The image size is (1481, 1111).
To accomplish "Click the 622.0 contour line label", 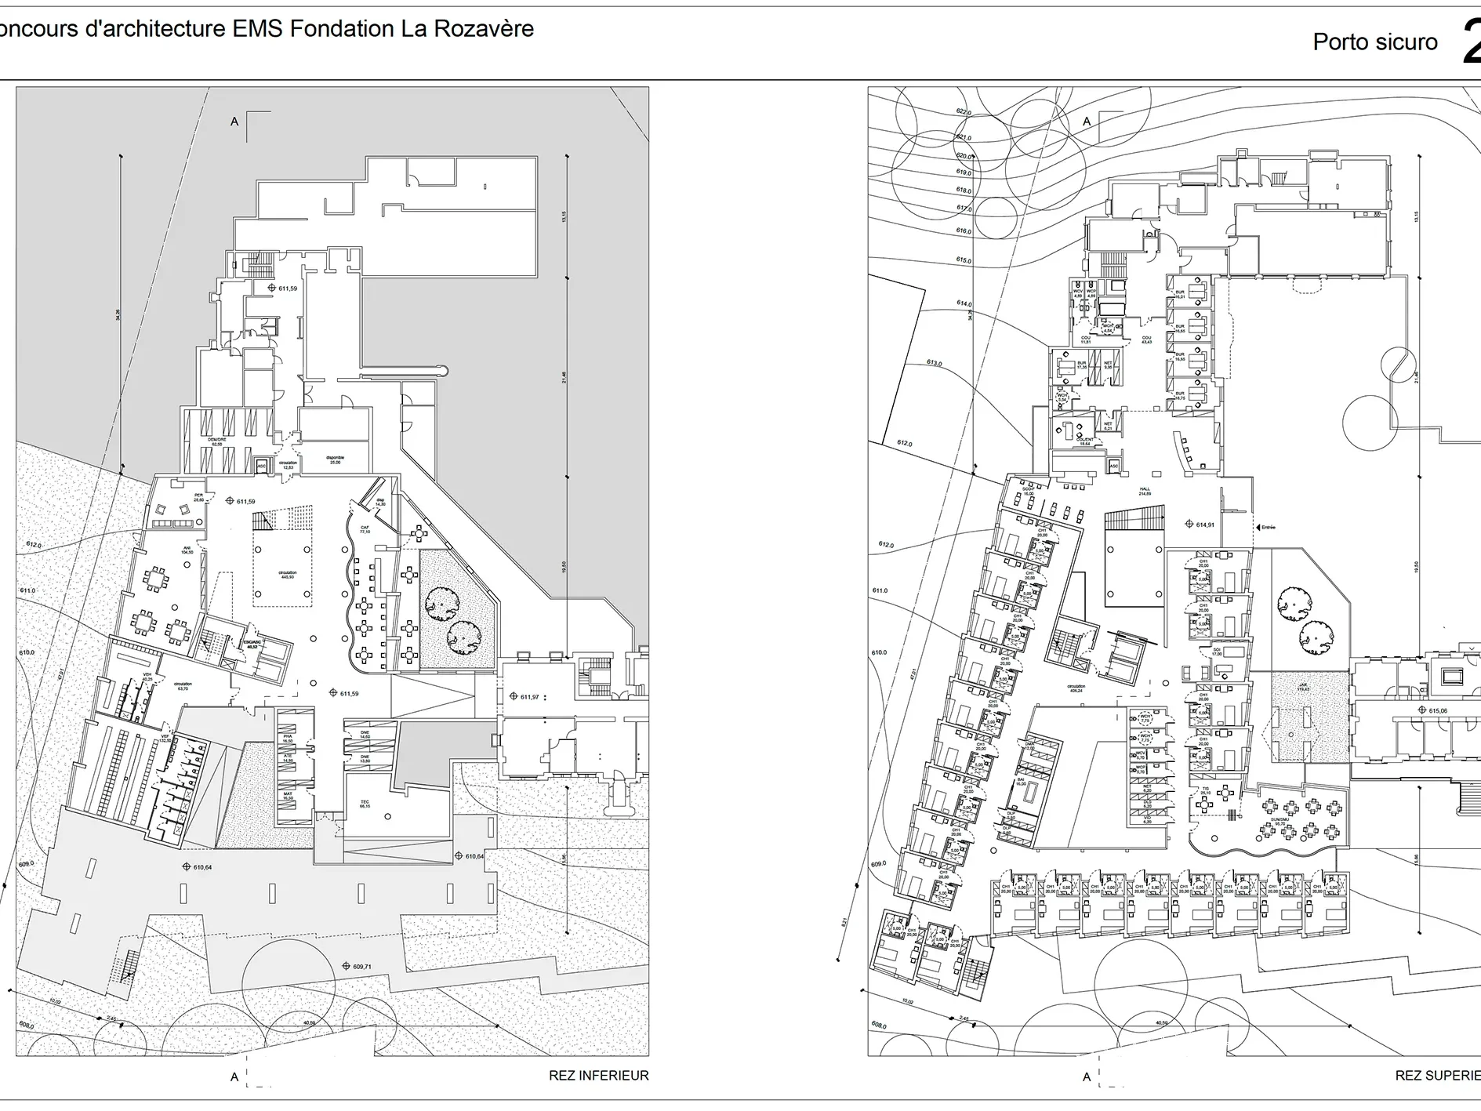I will click(x=963, y=112).
